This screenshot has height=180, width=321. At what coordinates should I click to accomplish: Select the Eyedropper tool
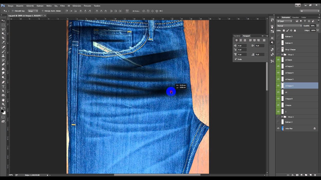tap(3, 42)
